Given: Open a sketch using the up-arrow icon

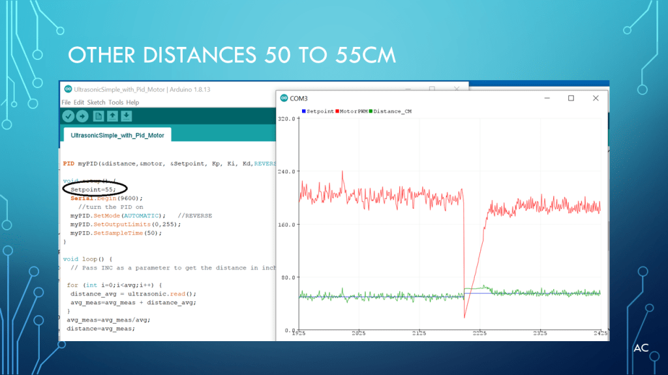Looking at the screenshot, I should tap(112, 116).
